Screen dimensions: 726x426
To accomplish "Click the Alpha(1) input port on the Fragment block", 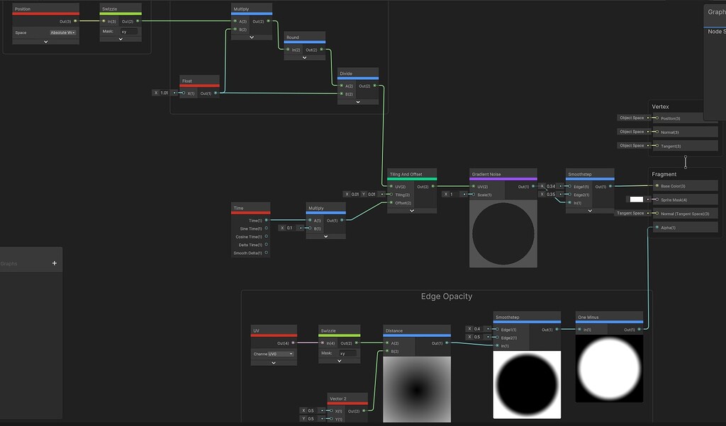I will pyautogui.click(x=656, y=226).
